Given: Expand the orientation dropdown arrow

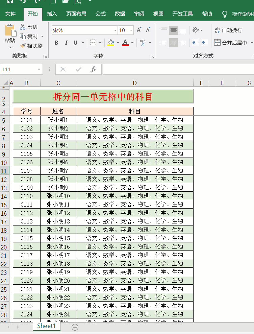Looking at the screenshot, I should [x=201, y=30].
